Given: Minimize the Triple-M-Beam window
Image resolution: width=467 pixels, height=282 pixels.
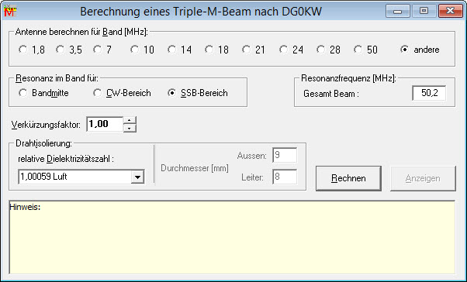Looking at the screenshot, I should (398, 11).
